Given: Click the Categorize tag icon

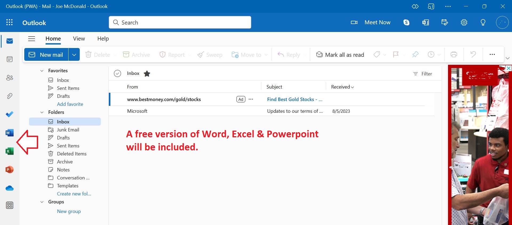Looking at the screenshot, I should coord(377,55).
